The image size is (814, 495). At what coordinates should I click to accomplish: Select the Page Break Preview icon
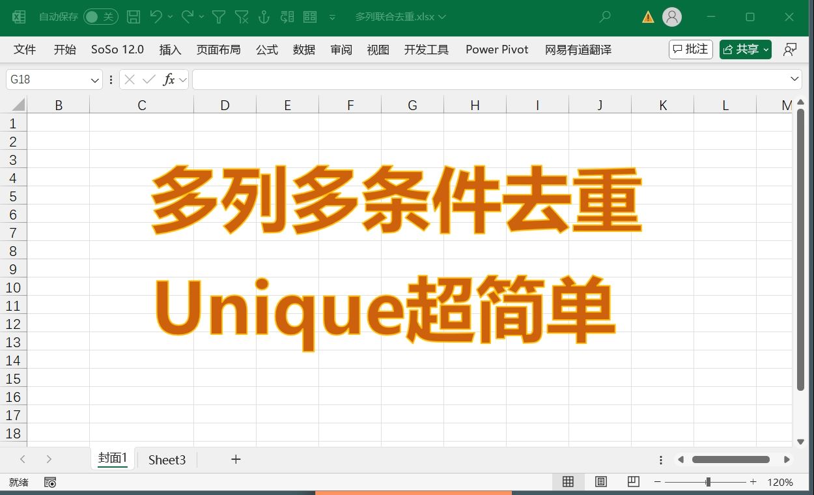[632, 481]
